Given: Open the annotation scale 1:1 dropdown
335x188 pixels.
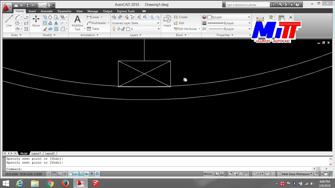Looking at the screenshot, I should point(258,174).
